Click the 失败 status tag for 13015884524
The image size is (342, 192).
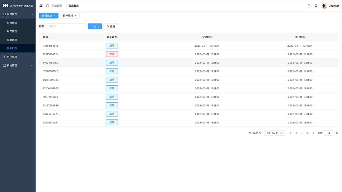click(112, 54)
